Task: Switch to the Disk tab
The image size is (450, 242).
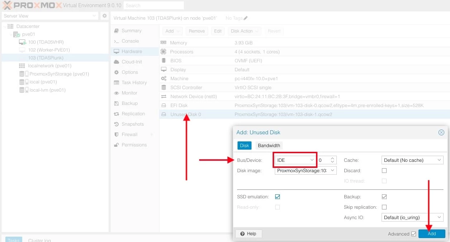Action: click(x=244, y=145)
